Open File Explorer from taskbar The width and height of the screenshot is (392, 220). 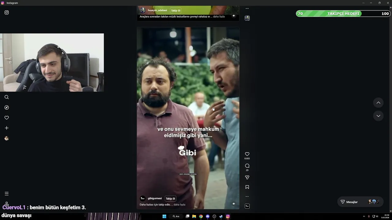tap(194, 216)
